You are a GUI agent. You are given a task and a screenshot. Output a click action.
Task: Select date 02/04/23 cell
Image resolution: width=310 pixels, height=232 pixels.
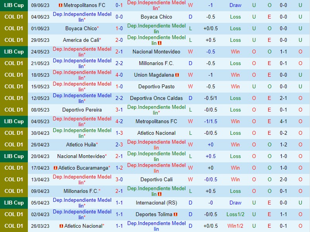pyautogui.click(x=40, y=215)
